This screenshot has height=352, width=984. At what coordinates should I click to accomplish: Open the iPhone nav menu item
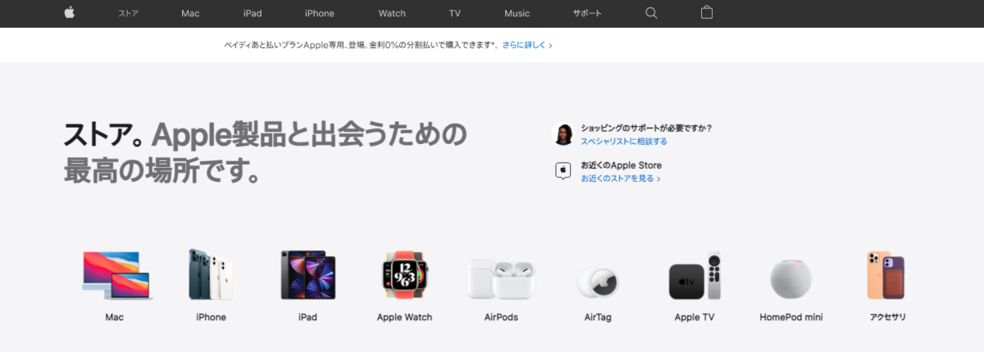[x=319, y=13]
